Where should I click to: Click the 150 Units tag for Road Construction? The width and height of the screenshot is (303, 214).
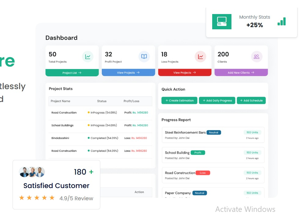[252, 173]
